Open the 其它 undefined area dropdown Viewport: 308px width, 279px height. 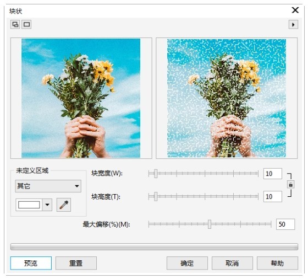click(x=48, y=186)
